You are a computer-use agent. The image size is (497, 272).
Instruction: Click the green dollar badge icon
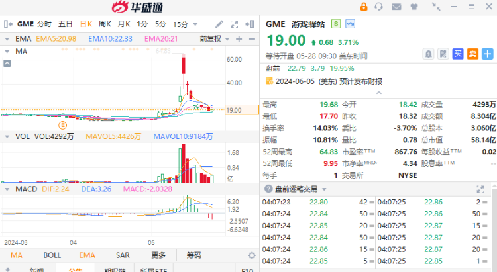point(336,24)
